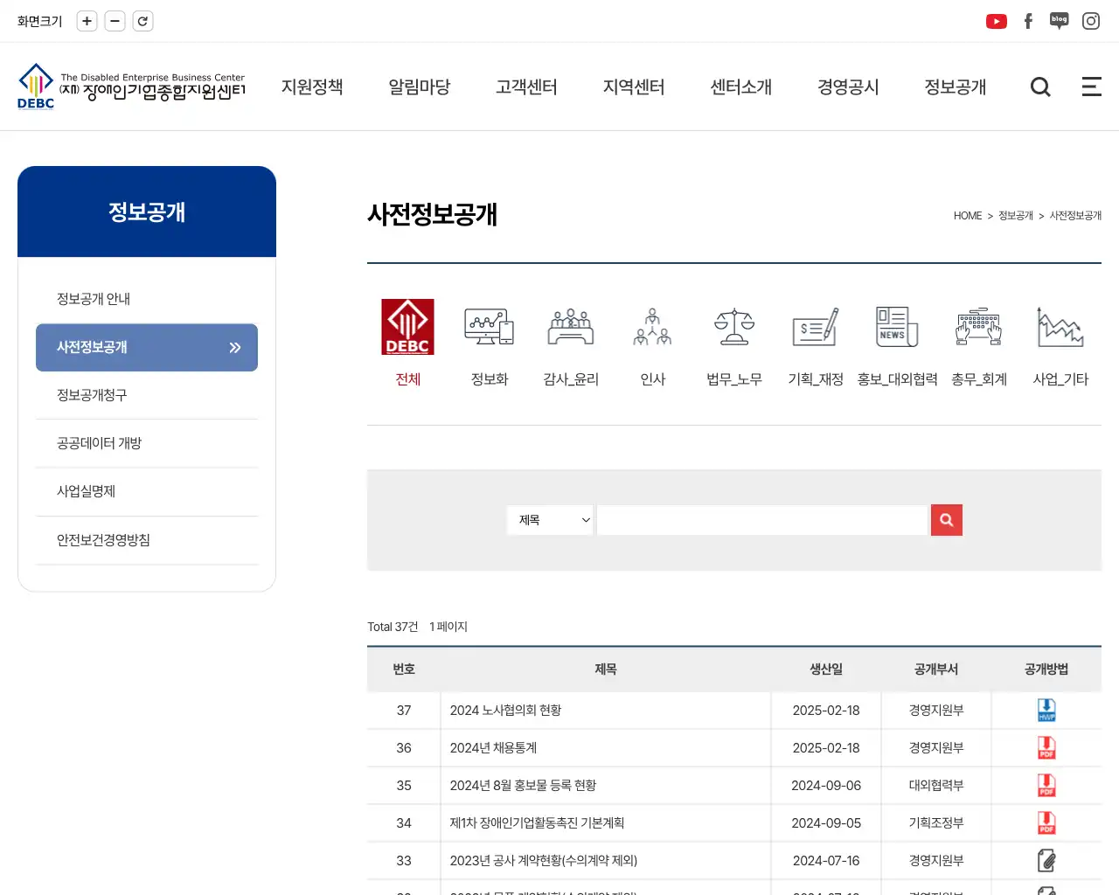Open 고객센터 main menu
This screenshot has width=1119, height=895.
click(x=526, y=87)
